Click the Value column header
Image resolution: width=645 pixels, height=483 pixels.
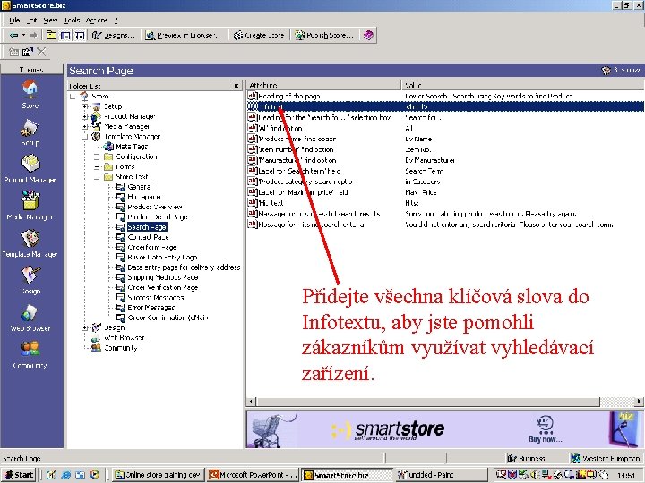point(522,85)
